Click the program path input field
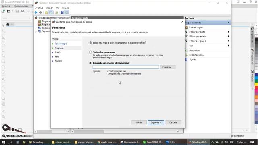Image resolution: width=258 pixels, height=145 pixels. click(x=126, y=67)
